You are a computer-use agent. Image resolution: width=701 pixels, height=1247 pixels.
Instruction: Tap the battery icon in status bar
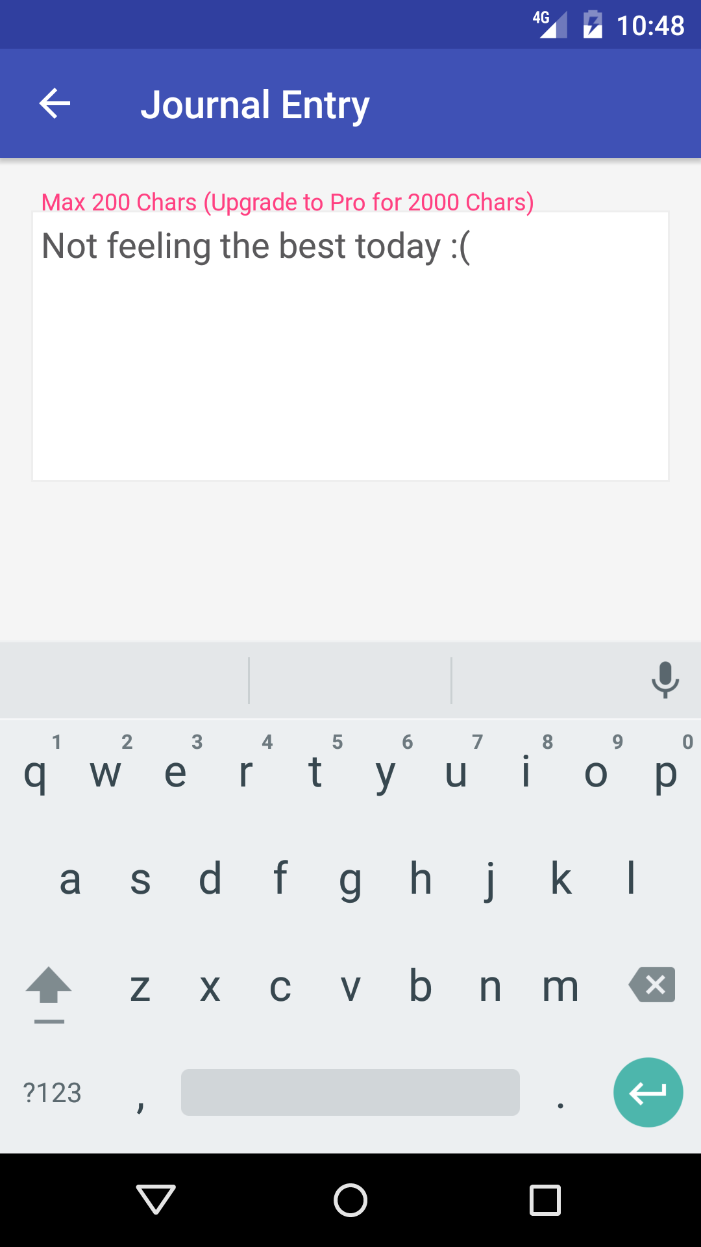point(593,25)
